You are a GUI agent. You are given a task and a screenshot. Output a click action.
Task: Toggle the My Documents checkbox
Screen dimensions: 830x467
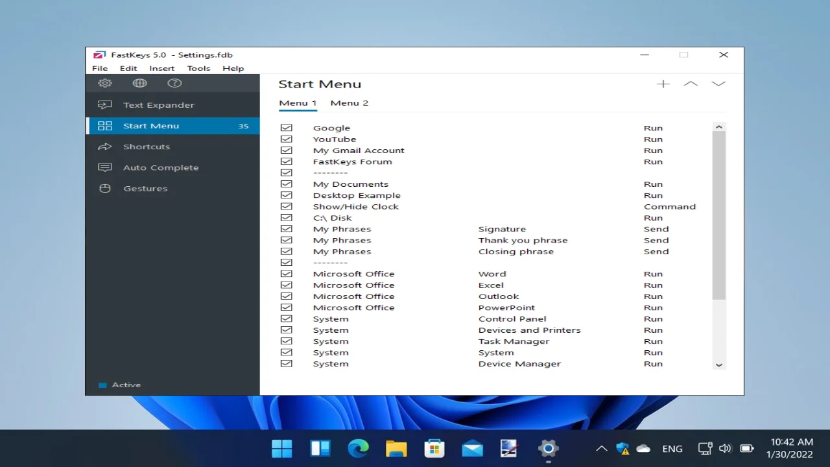[x=286, y=184]
